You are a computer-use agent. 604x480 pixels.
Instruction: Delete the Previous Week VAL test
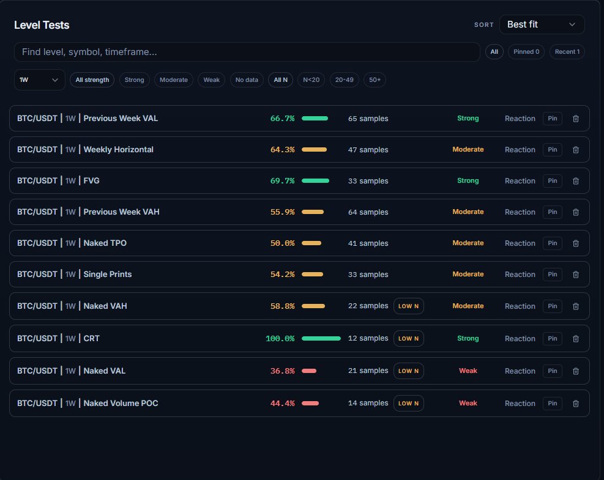pyautogui.click(x=575, y=119)
